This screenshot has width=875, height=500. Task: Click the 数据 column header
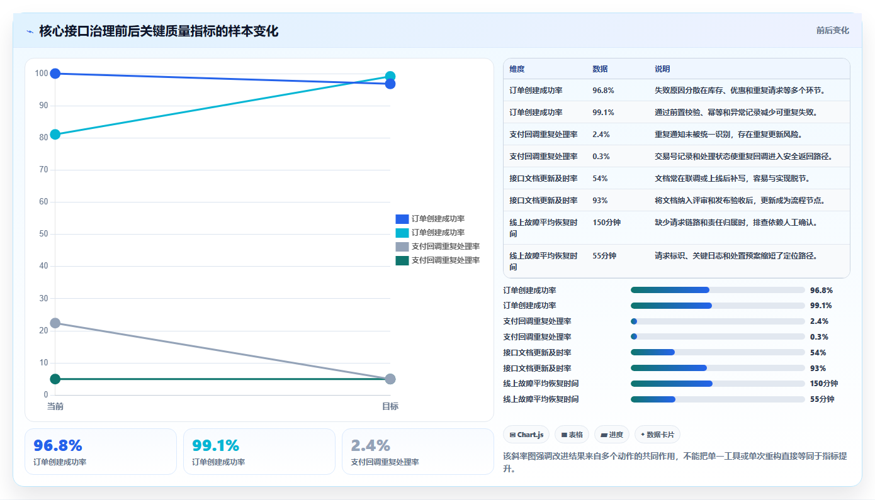pos(601,69)
